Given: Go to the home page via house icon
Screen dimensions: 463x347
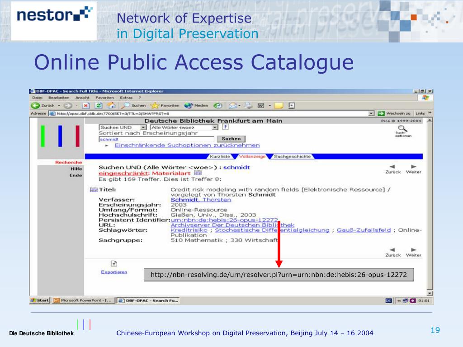Looking at the screenshot, I should pyautogui.click(x=111, y=105).
